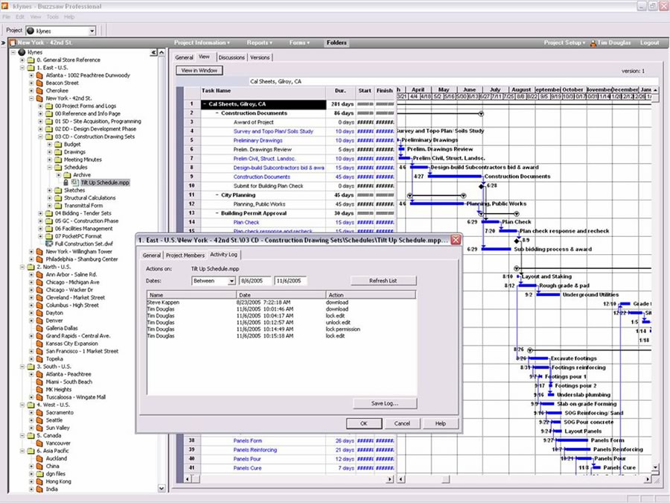Click the Atlanta - 1002 Peachtree Dunwoody folder icon
Screen dimensions: 670x503
[39, 75]
